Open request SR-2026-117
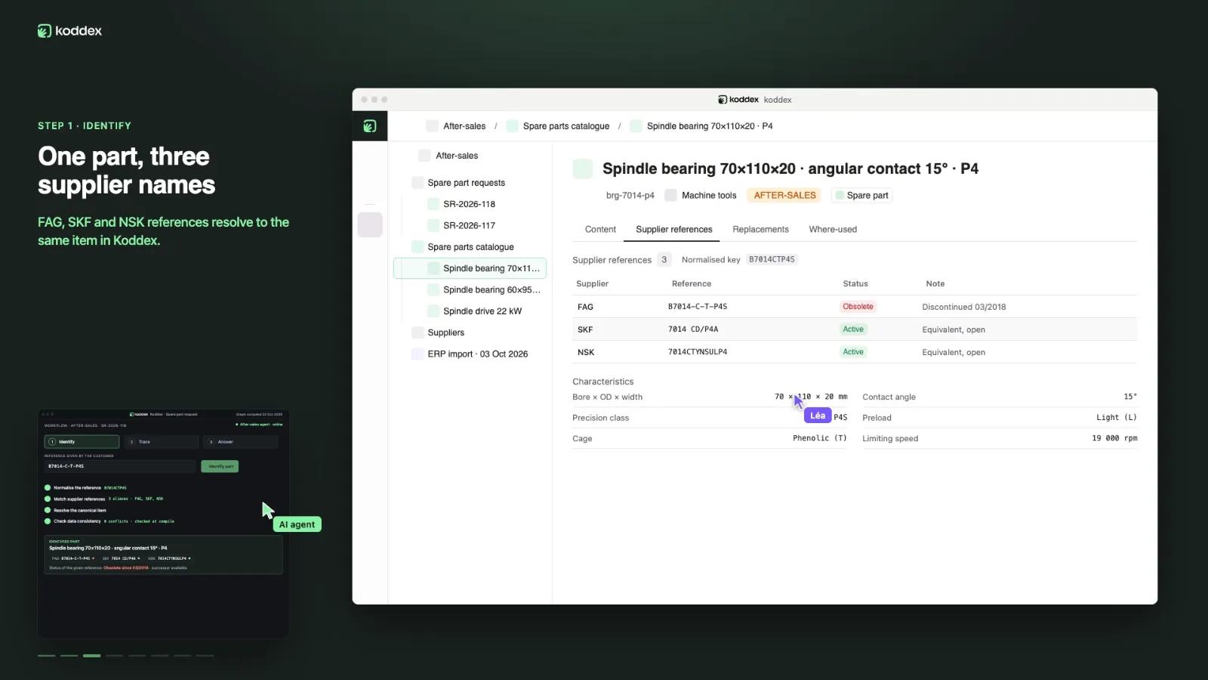Viewport: 1208px width, 680px height. click(x=462, y=225)
